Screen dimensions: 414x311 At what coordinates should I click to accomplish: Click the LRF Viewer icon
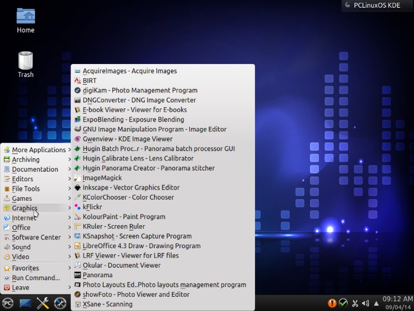click(x=77, y=256)
